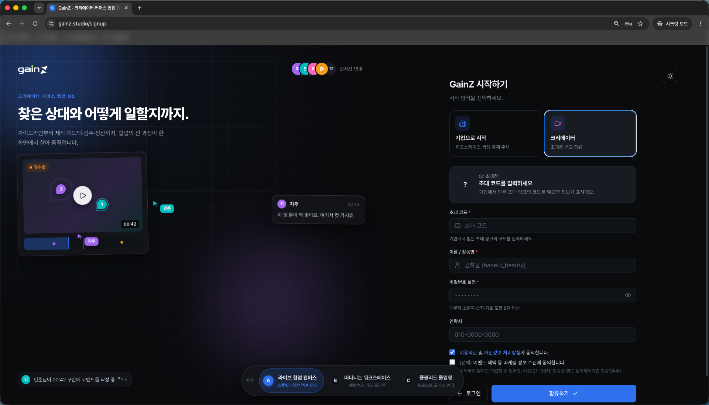The height and width of the screenshot is (405, 709).
Task: Switch to design B 떠다니는 워크스페이스
Action: pos(361,381)
